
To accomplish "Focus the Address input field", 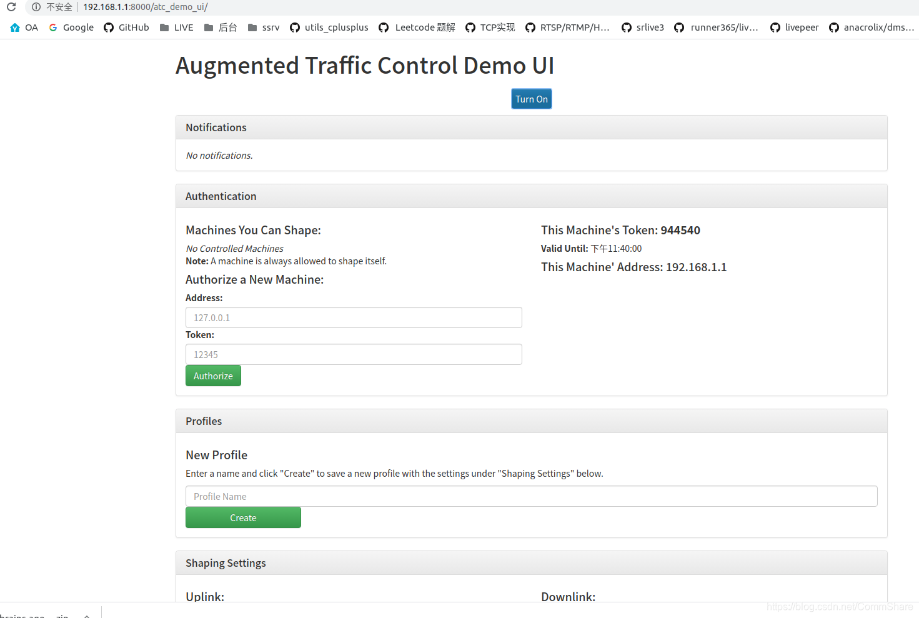I will click(354, 317).
